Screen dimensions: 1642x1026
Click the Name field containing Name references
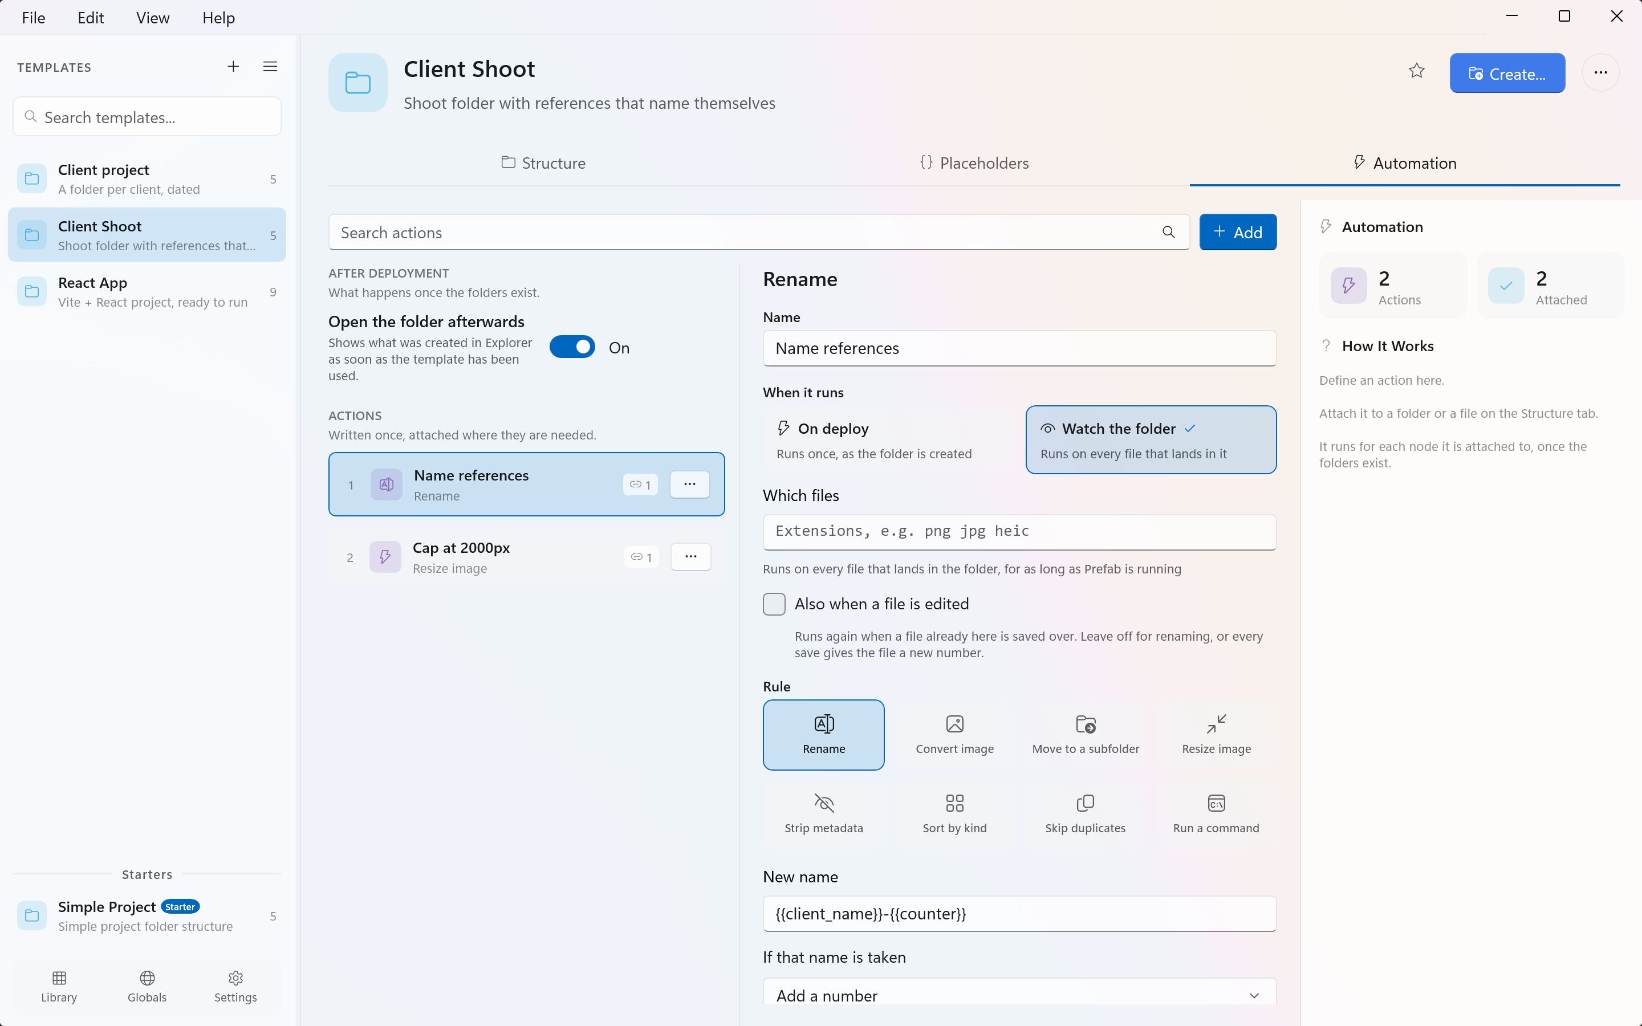[x=1019, y=348]
